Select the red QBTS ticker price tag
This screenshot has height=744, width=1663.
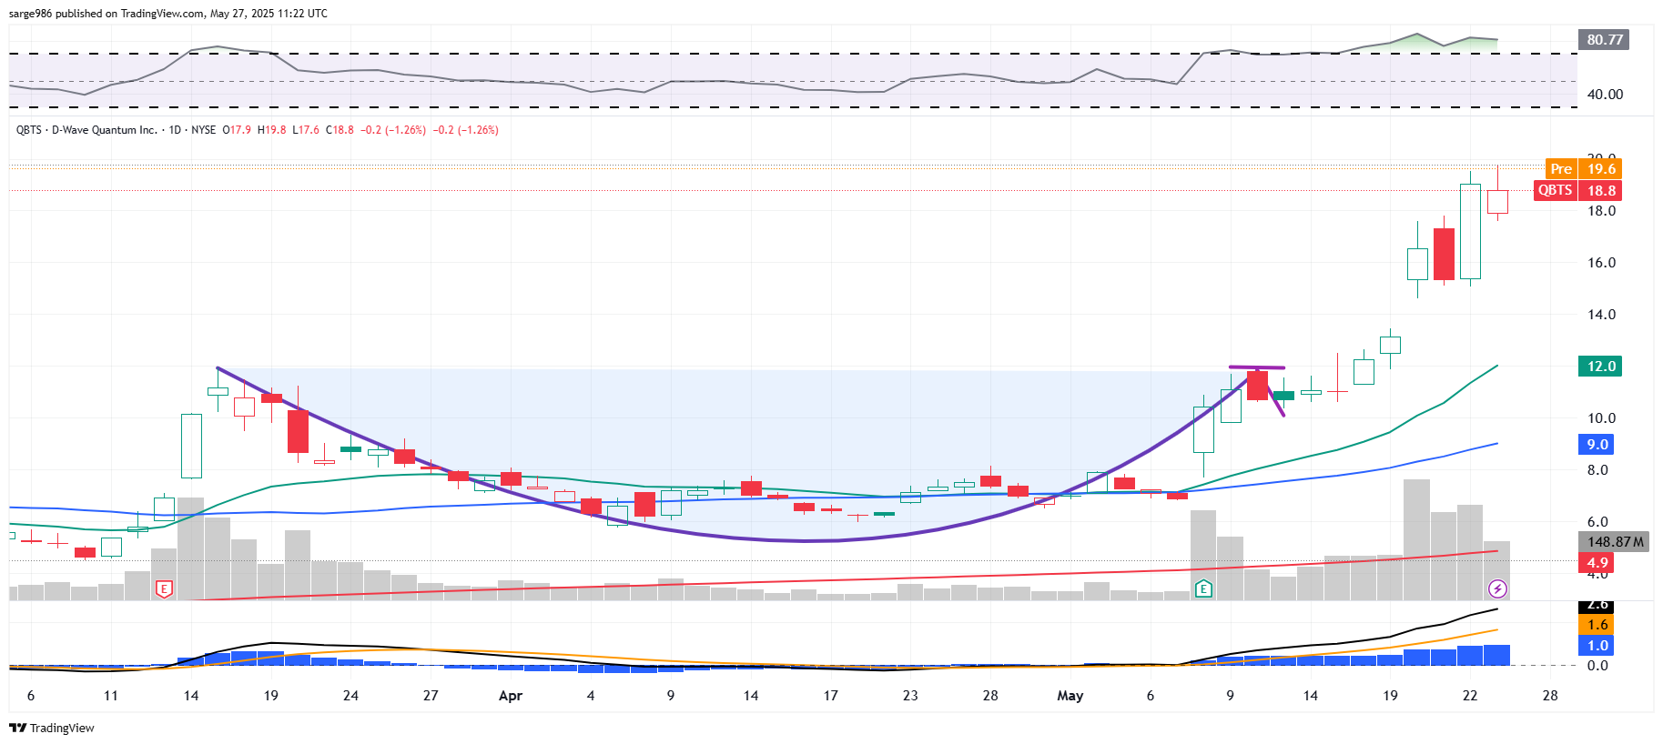[1555, 190]
